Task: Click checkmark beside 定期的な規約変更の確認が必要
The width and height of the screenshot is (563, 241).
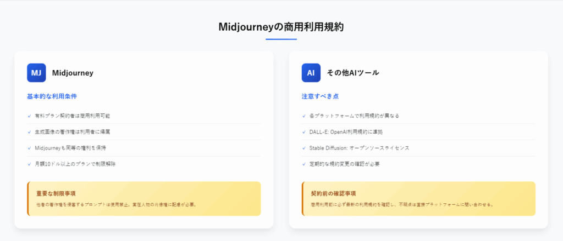Action: 303,164
